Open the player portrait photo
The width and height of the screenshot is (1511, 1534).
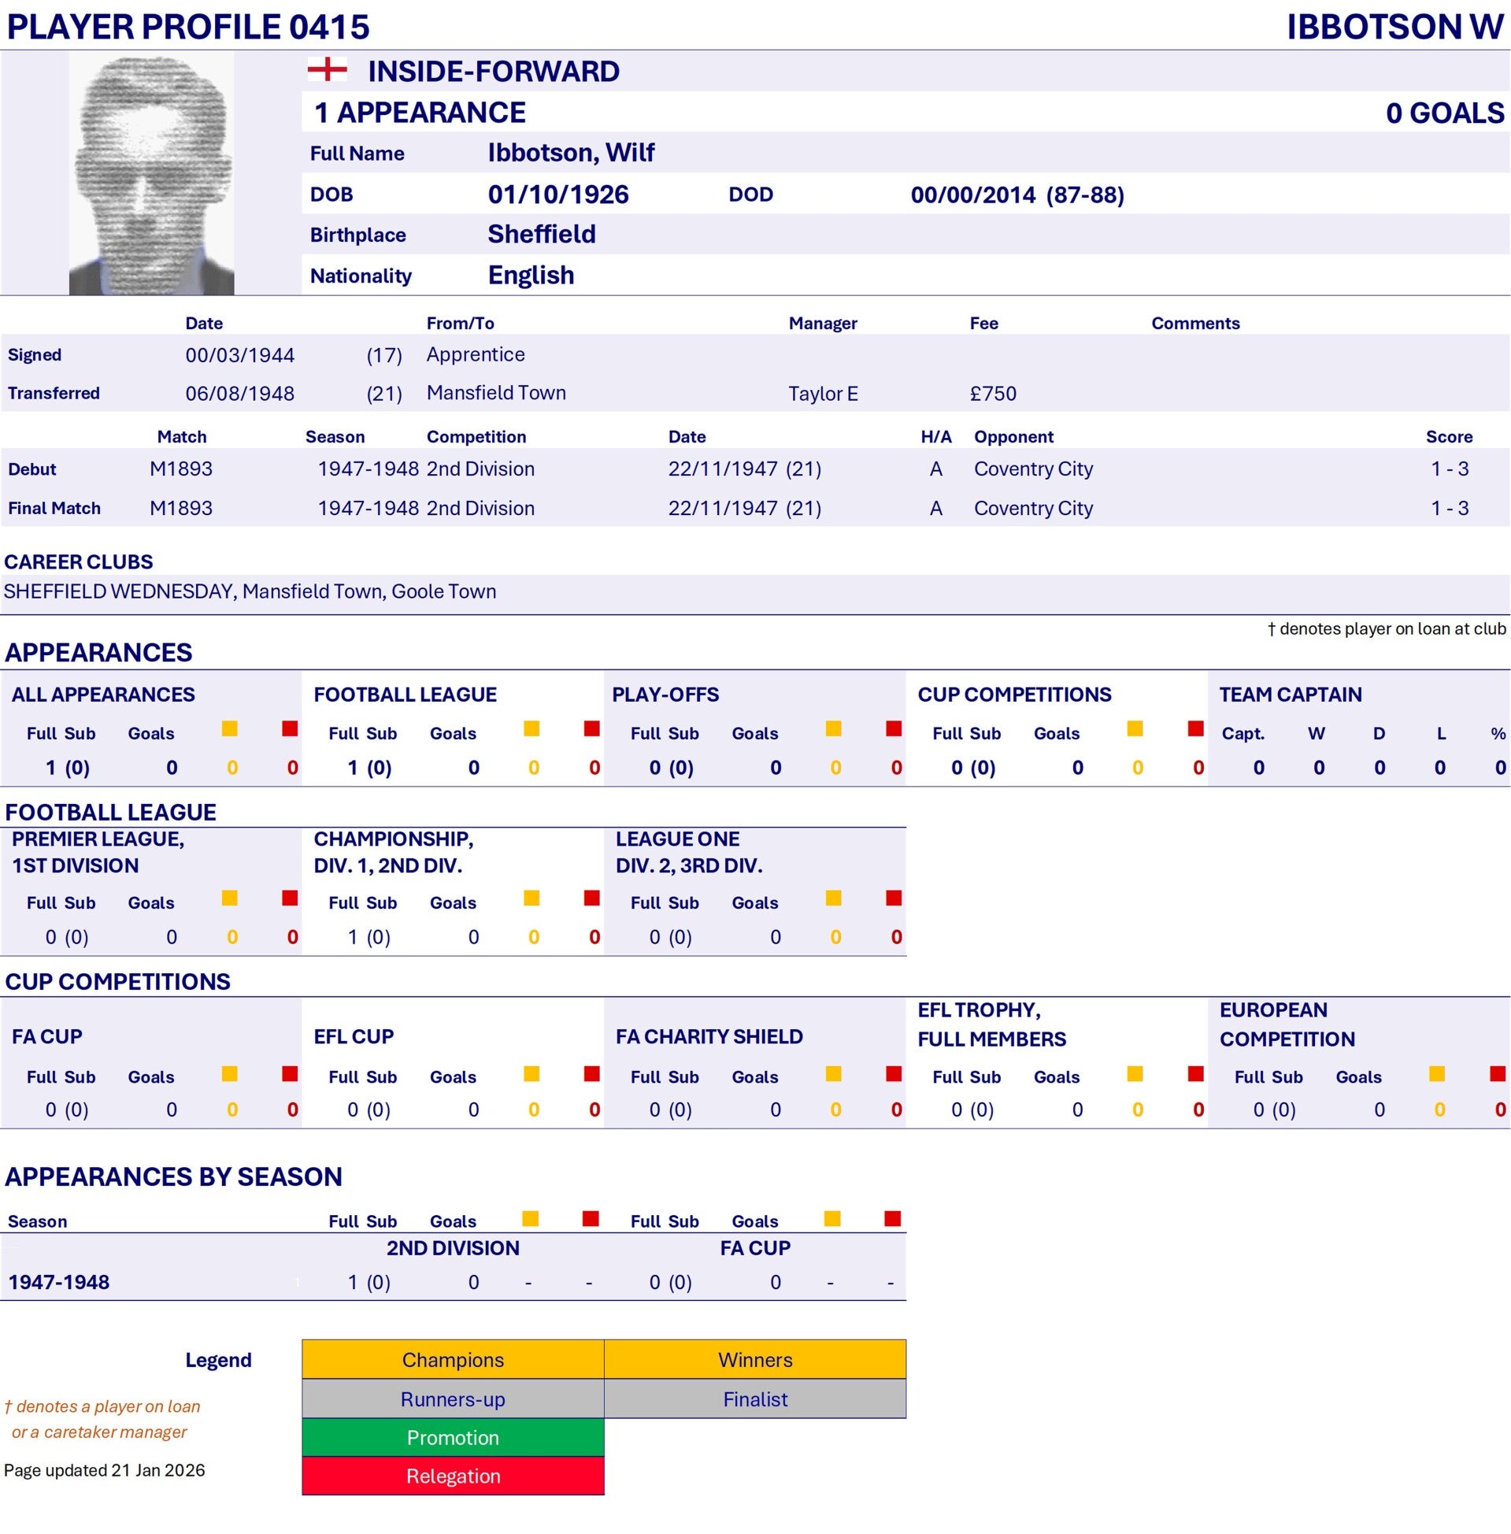click(x=152, y=174)
